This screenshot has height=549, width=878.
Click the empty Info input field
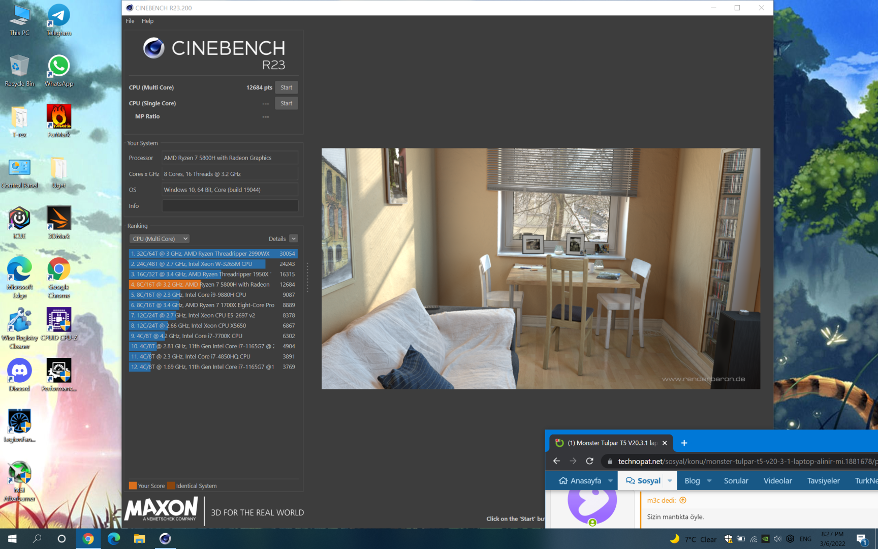(x=230, y=206)
